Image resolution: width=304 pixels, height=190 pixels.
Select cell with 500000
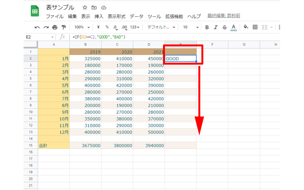click(149, 132)
